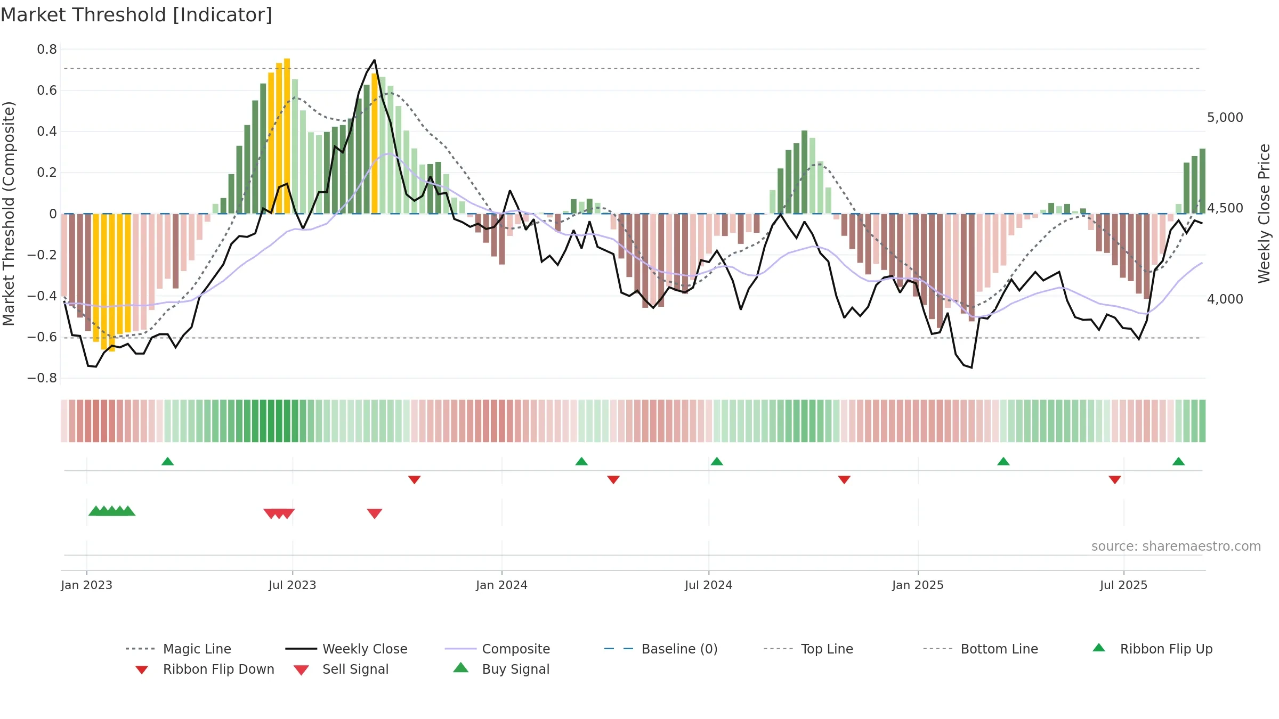Toggle the Baseline (0) legend entry
This screenshot has height=719, width=1279.
661,649
